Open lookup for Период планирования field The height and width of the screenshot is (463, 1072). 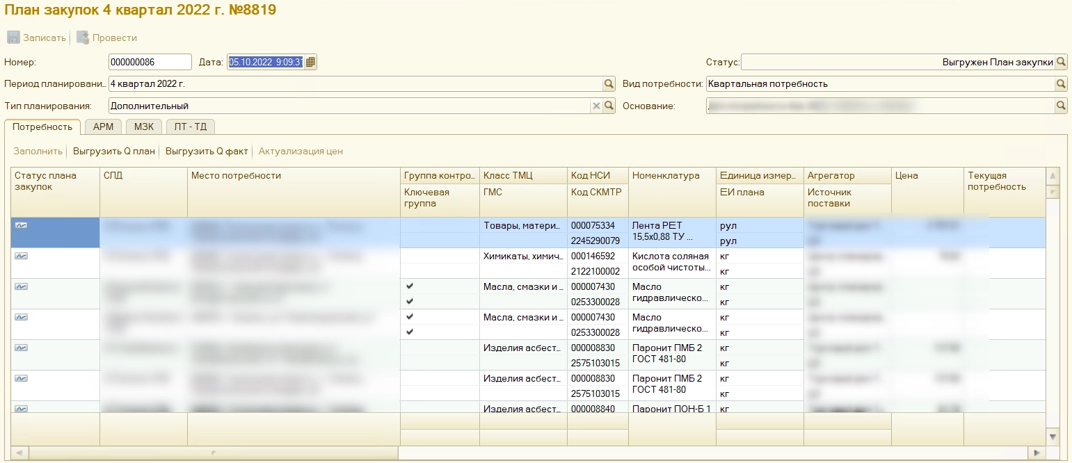[609, 84]
